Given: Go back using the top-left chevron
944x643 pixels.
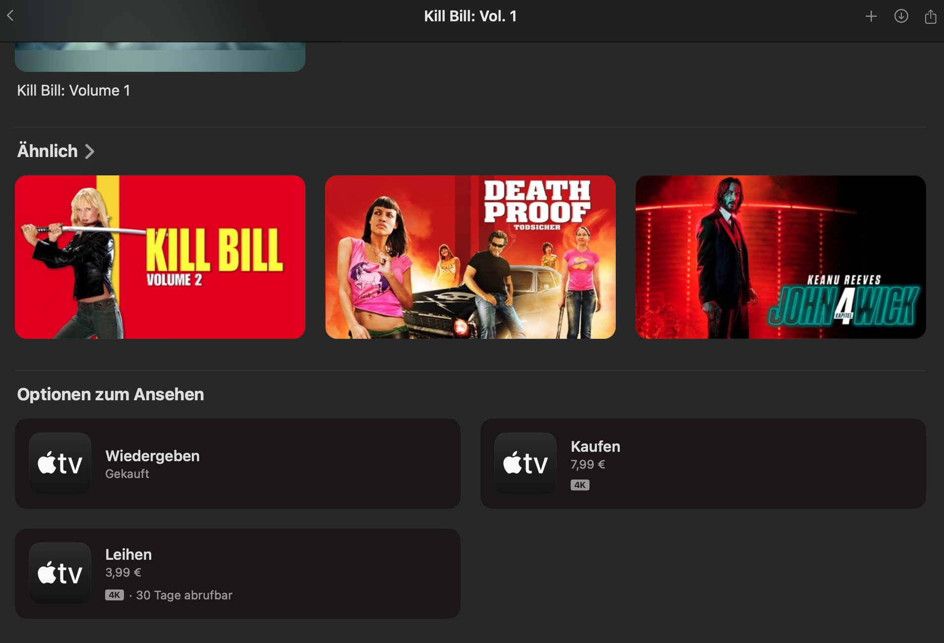Looking at the screenshot, I should click(x=10, y=16).
